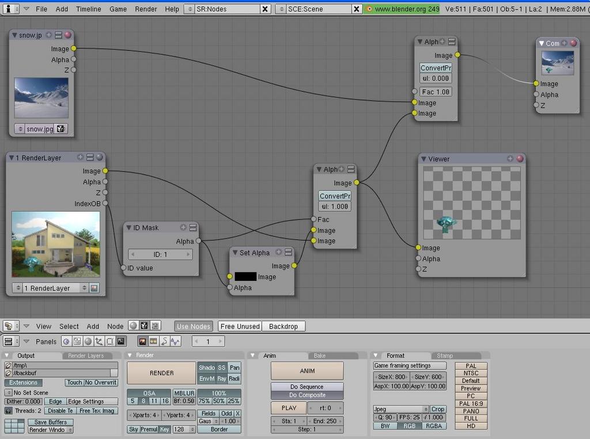The image size is (590, 439).
Task: Toggle OSA anti-aliasing button
Action: (149, 393)
